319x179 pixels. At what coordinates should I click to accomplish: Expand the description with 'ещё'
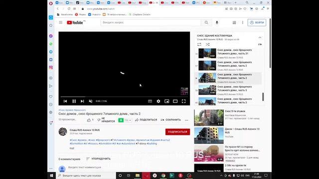pyautogui.click(x=72, y=148)
